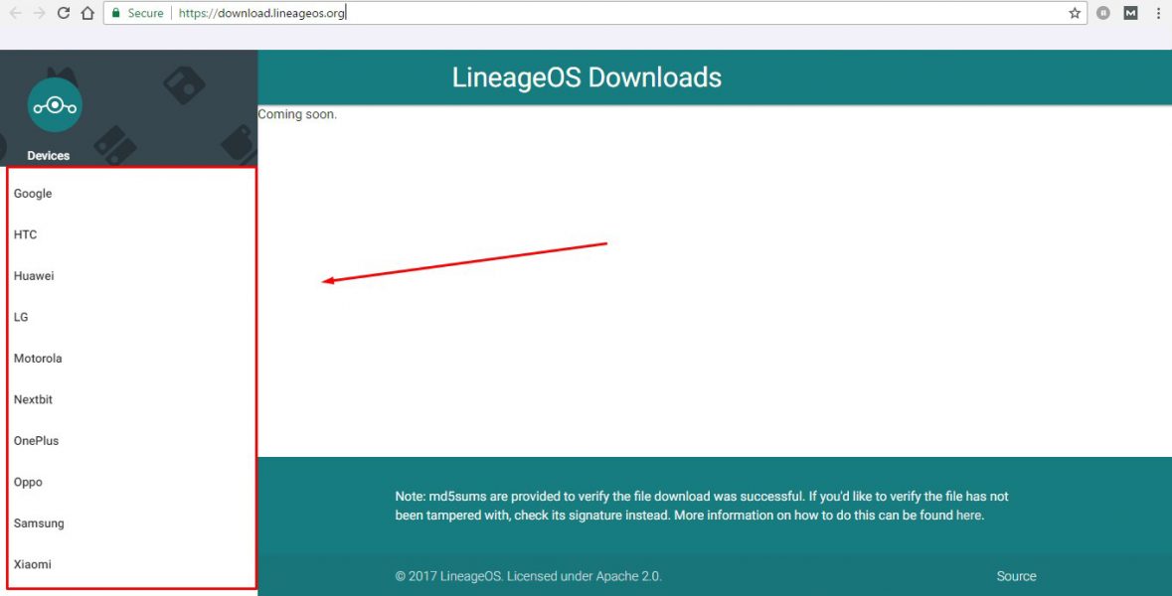The height and width of the screenshot is (596, 1172).
Task: Select HTC in the manufacturer sidebar
Action: tap(25, 234)
